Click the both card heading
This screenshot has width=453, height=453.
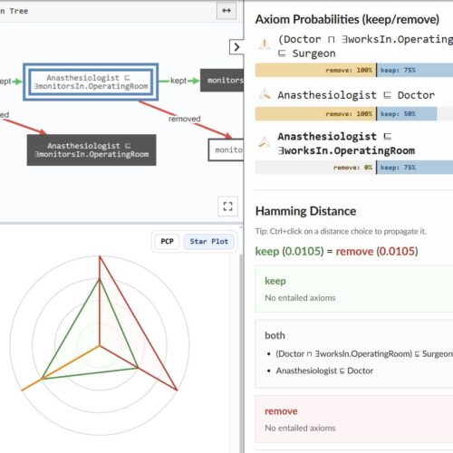(x=275, y=335)
